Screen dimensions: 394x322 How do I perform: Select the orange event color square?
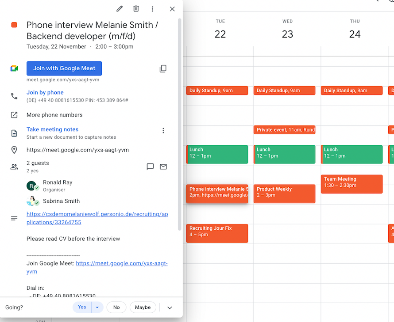click(14, 25)
